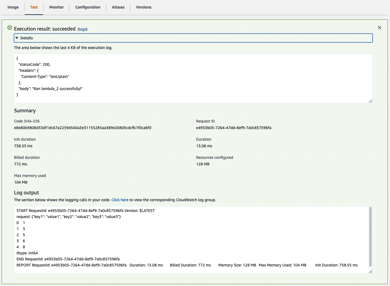Viewport: 390px width, 286px height.
Task: Click the green success checkmark icon
Action: (x=9, y=28)
